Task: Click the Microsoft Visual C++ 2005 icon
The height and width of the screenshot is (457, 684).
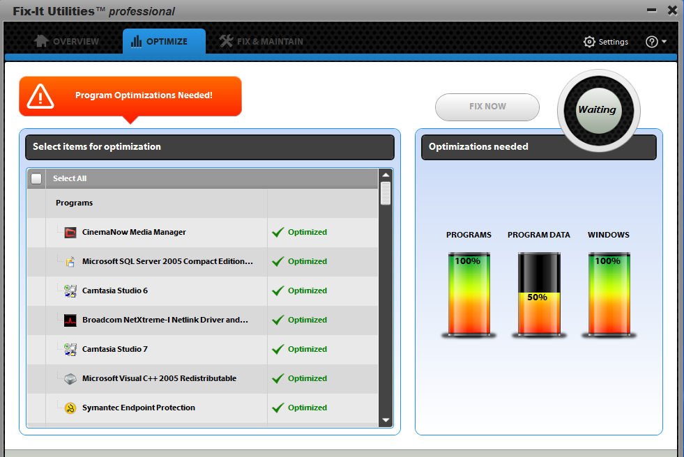Action: tap(70, 378)
